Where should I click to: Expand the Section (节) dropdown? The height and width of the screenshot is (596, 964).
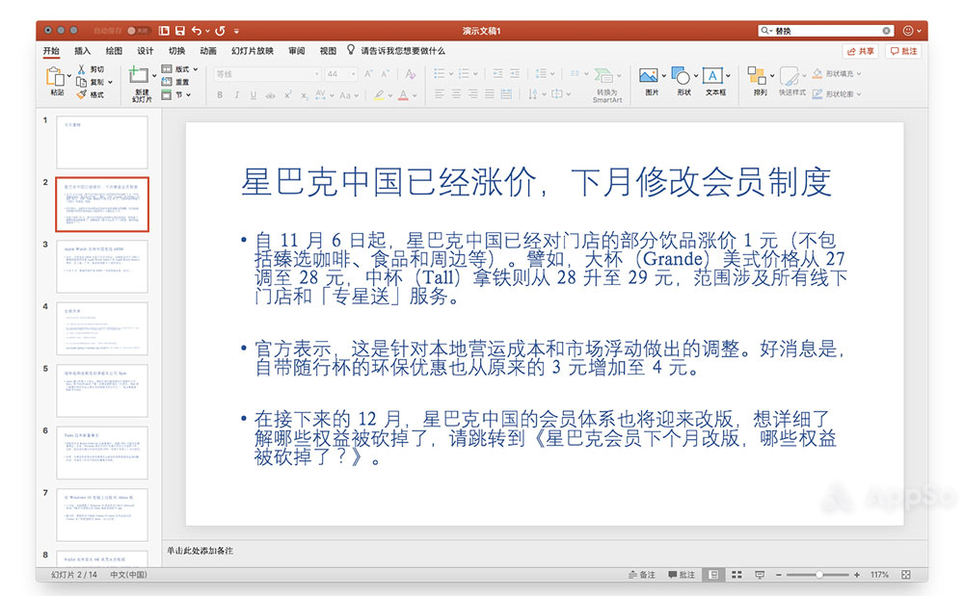tap(188, 95)
